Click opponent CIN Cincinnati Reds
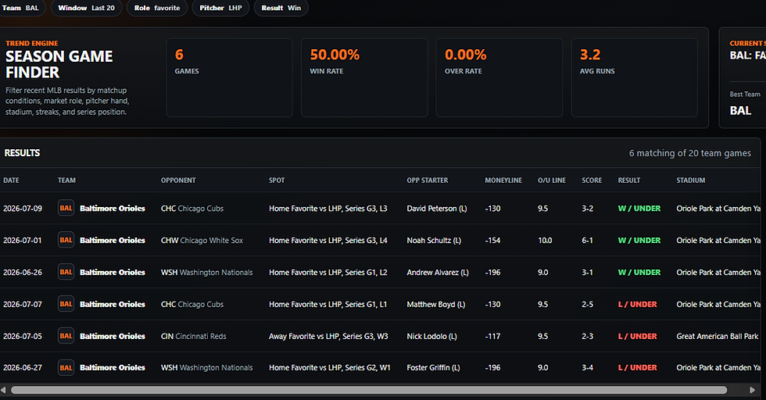This screenshot has width=766, height=400. [x=194, y=337]
